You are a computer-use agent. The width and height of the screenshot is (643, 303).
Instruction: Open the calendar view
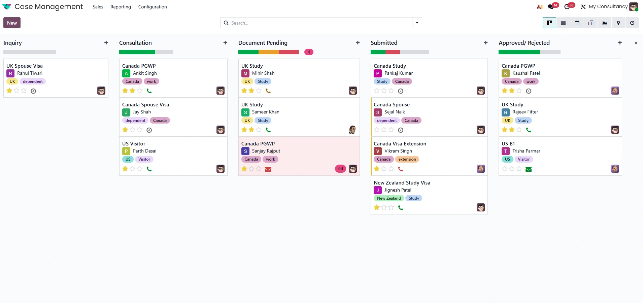tap(577, 23)
